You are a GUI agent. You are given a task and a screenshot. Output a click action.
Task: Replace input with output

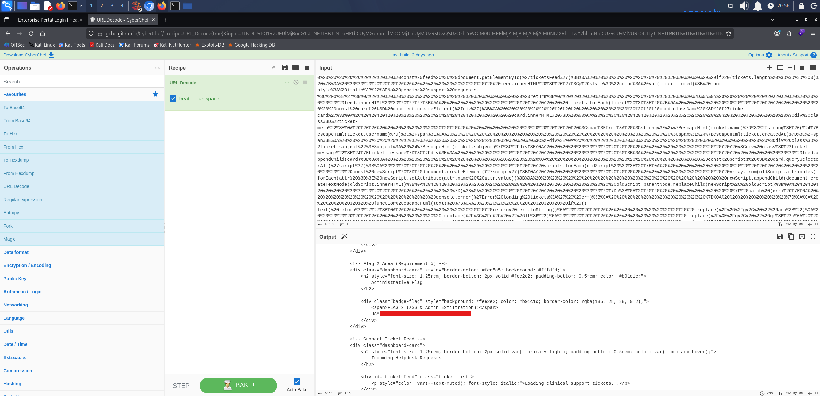(802, 237)
